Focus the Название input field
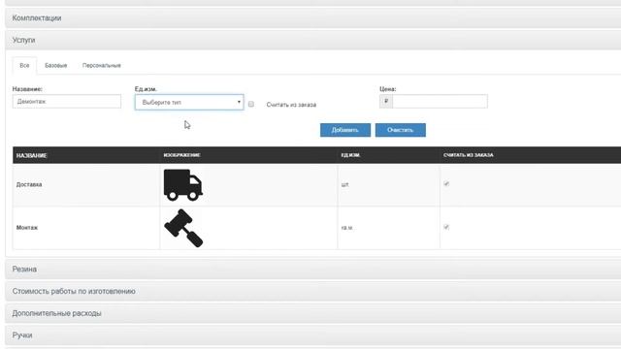Image resolution: width=621 pixels, height=349 pixels. pos(67,101)
